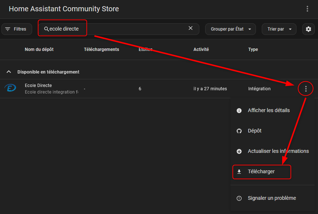Open the 'Grouper par État' dropdown
The width and height of the screenshot is (318, 214).
tap(230, 29)
